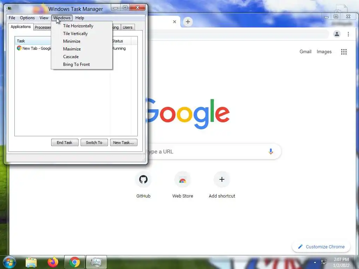Image resolution: width=359 pixels, height=269 pixels.
Task: Open a new tab in Chrome
Action: coord(188,22)
